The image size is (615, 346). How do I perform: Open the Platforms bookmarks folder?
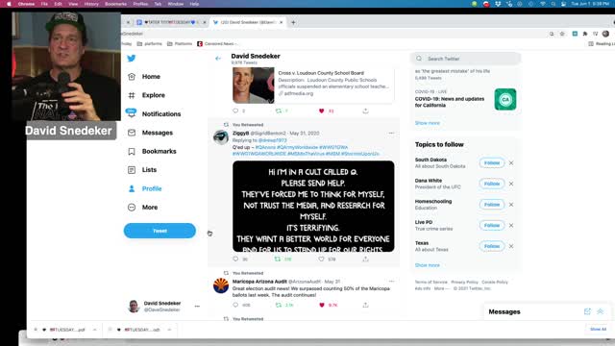click(x=180, y=43)
